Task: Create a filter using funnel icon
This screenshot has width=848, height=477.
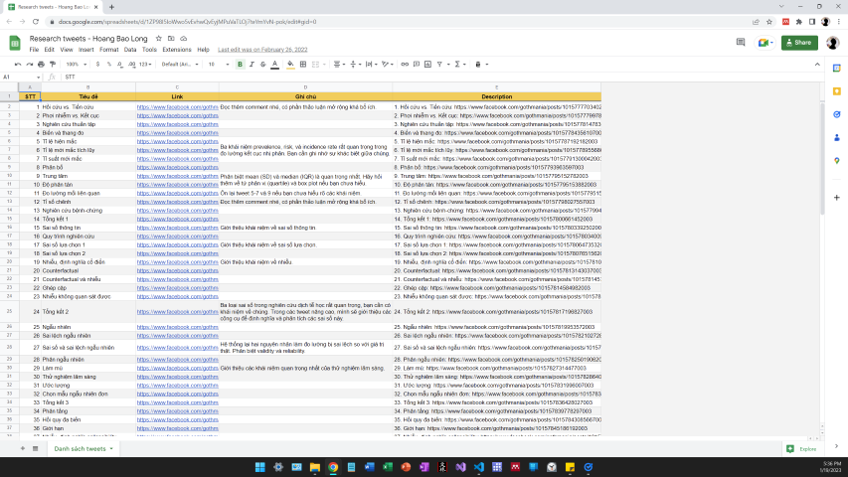Action: pyautogui.click(x=439, y=65)
